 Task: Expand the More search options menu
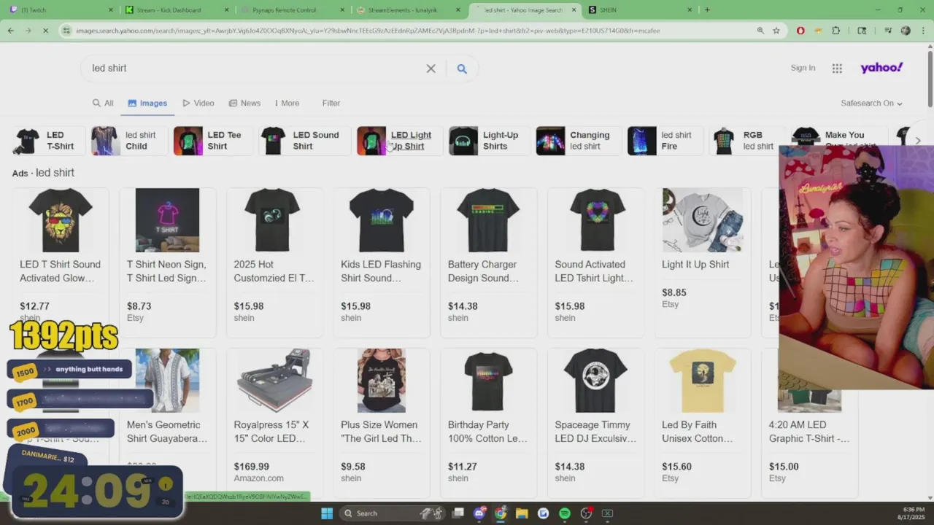[x=287, y=104]
